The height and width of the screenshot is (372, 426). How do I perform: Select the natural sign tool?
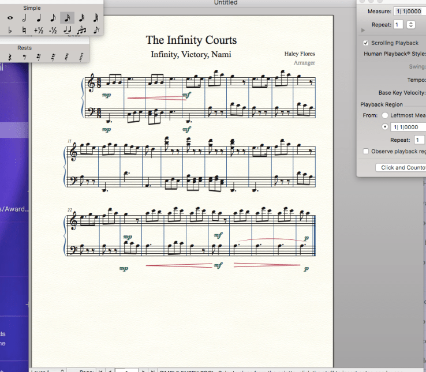pyautogui.click(x=24, y=30)
